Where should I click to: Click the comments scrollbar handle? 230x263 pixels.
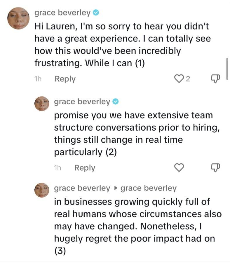(x=227, y=69)
